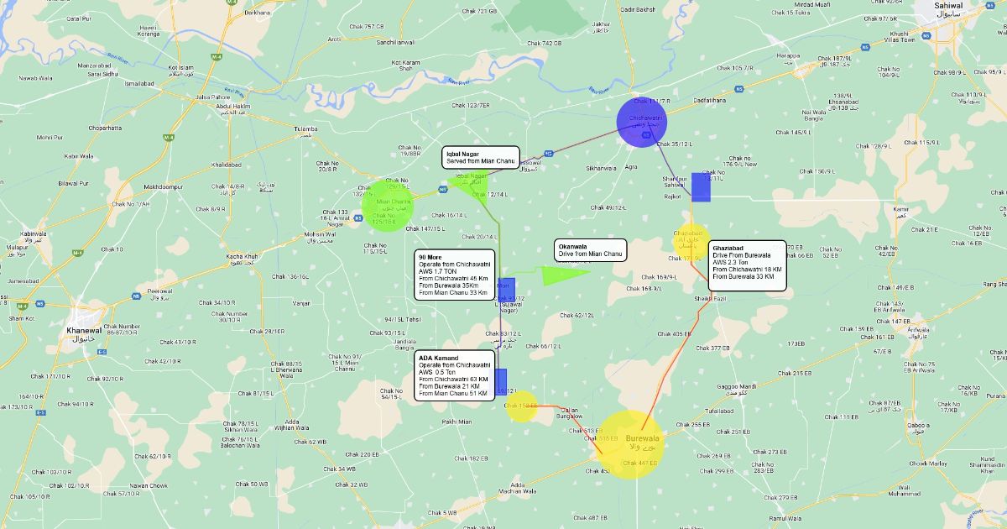Select the yellow circle marking Ghaziabad
The image size is (1007, 529).
(691, 241)
